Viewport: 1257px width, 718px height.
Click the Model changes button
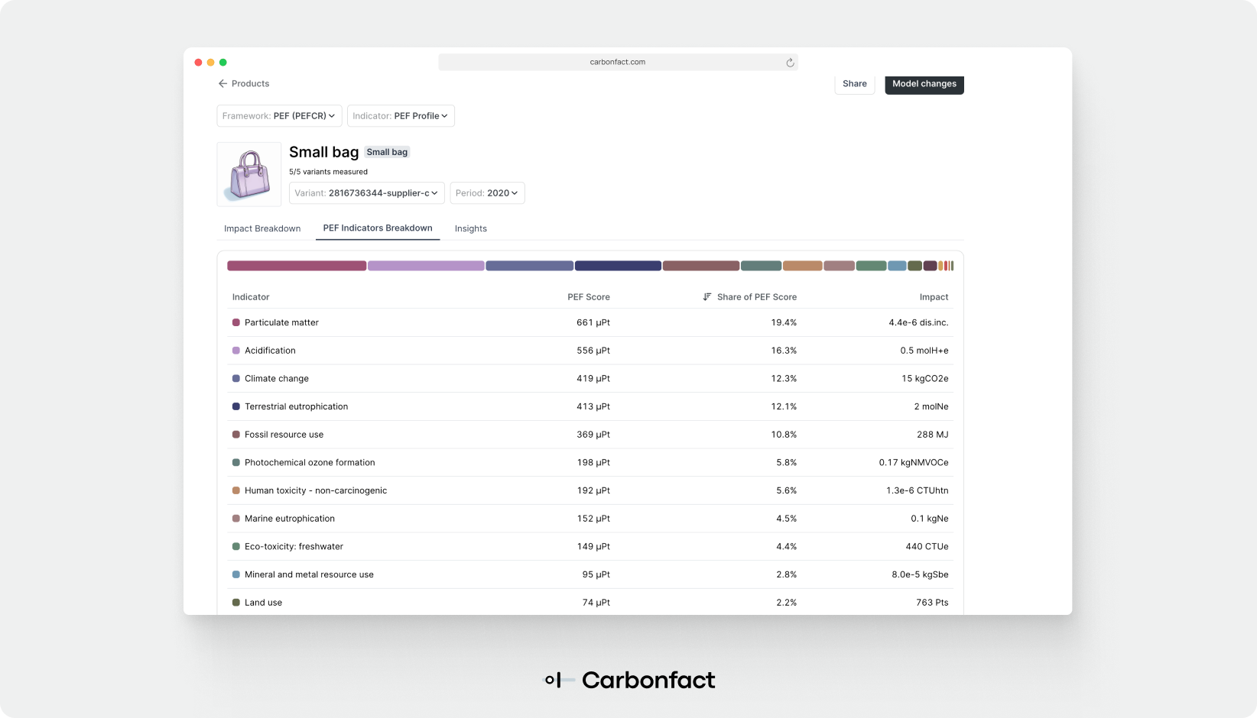[x=924, y=84]
